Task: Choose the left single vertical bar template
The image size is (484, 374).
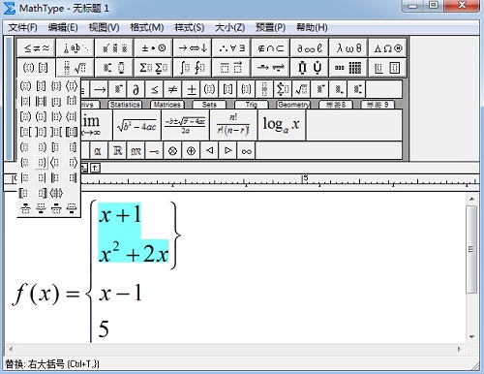Action: point(25,177)
